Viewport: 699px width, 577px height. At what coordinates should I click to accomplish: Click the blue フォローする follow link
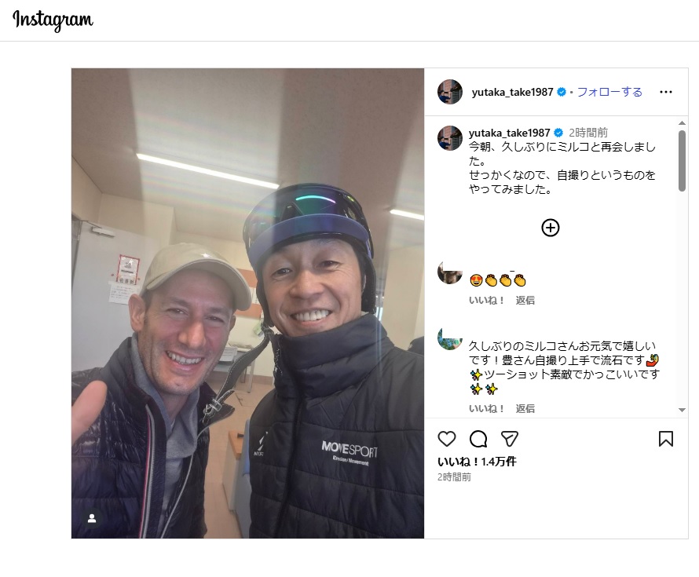609,92
